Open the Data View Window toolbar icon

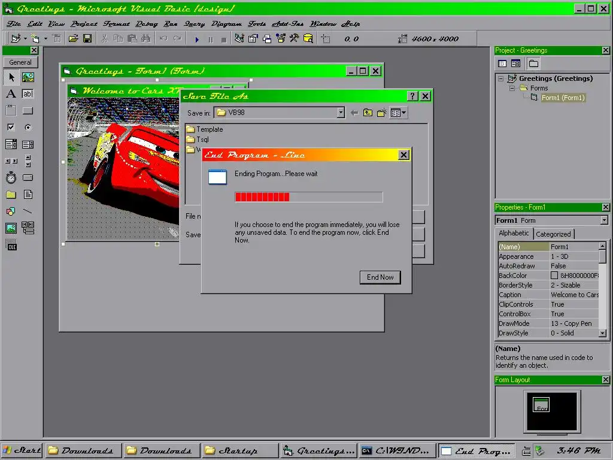point(308,38)
